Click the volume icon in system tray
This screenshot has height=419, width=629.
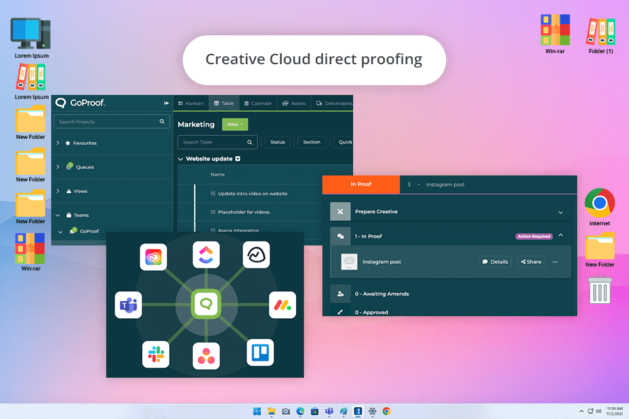click(x=598, y=411)
